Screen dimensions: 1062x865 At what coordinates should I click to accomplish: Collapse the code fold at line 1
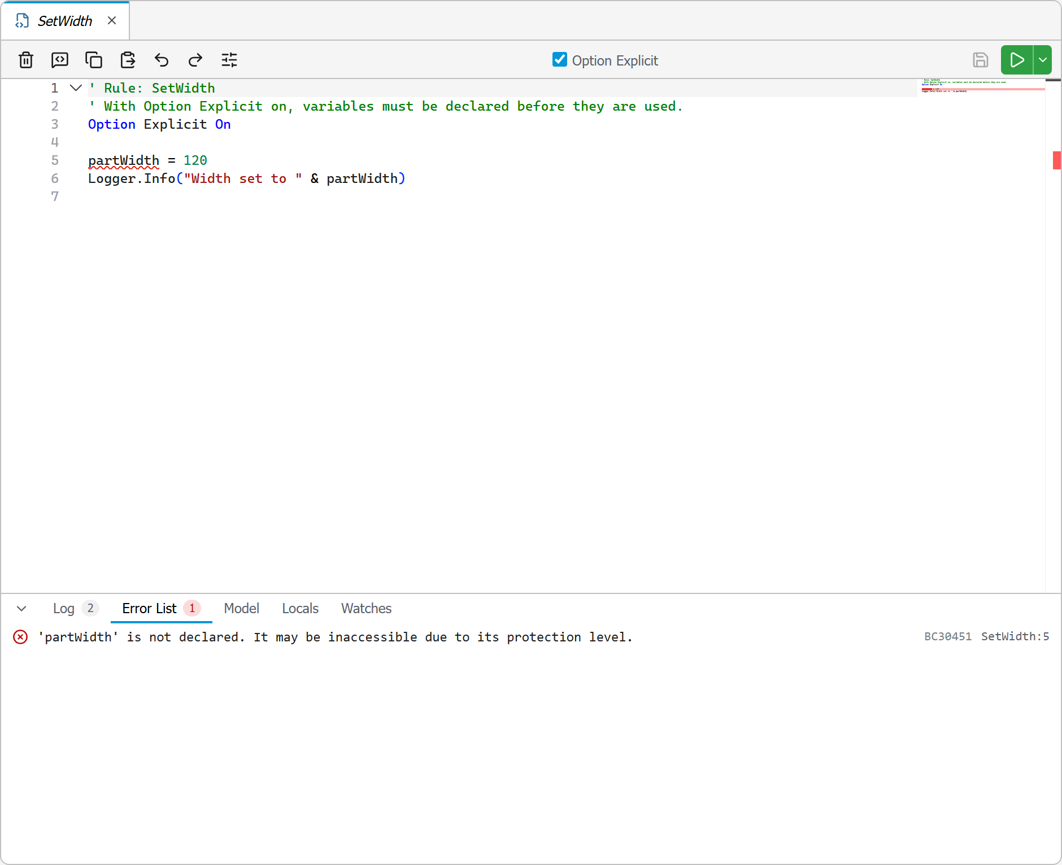click(x=76, y=88)
